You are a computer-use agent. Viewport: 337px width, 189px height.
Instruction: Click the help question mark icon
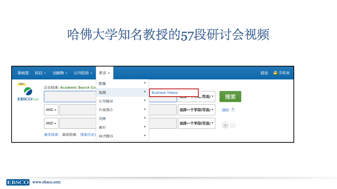[x=233, y=110]
